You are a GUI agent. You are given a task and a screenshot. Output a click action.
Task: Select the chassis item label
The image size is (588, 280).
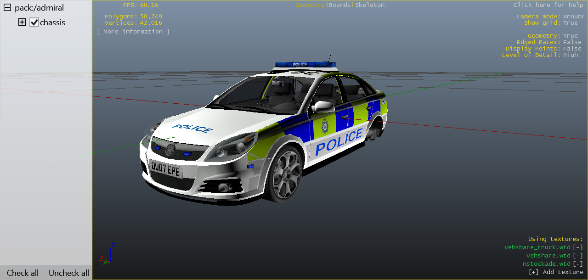click(52, 22)
